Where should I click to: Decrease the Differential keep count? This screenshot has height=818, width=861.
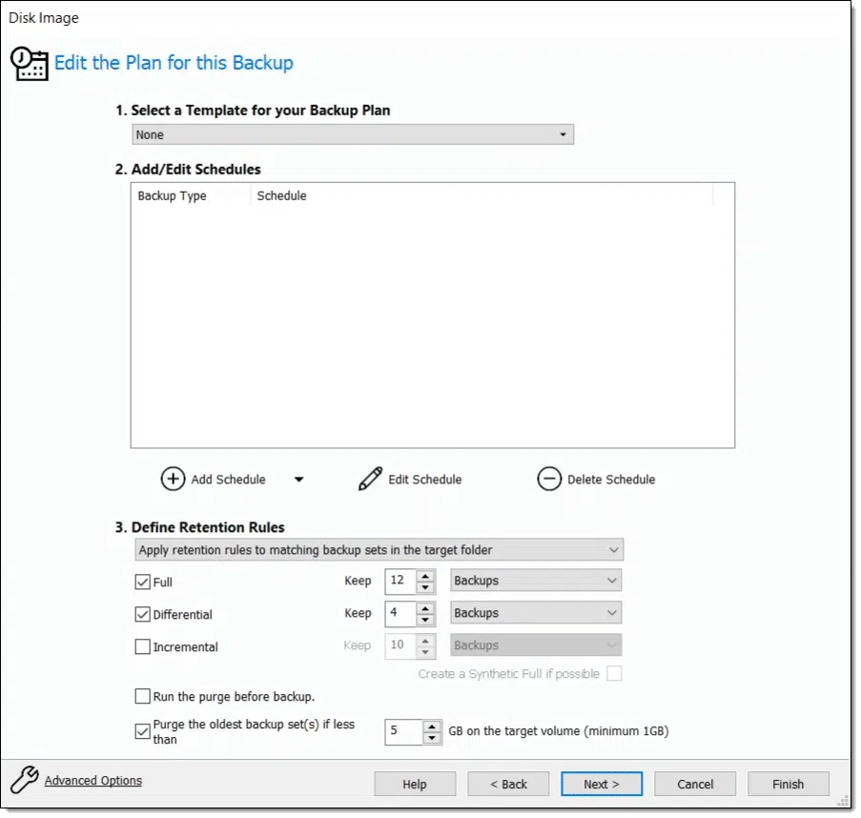tap(425, 620)
